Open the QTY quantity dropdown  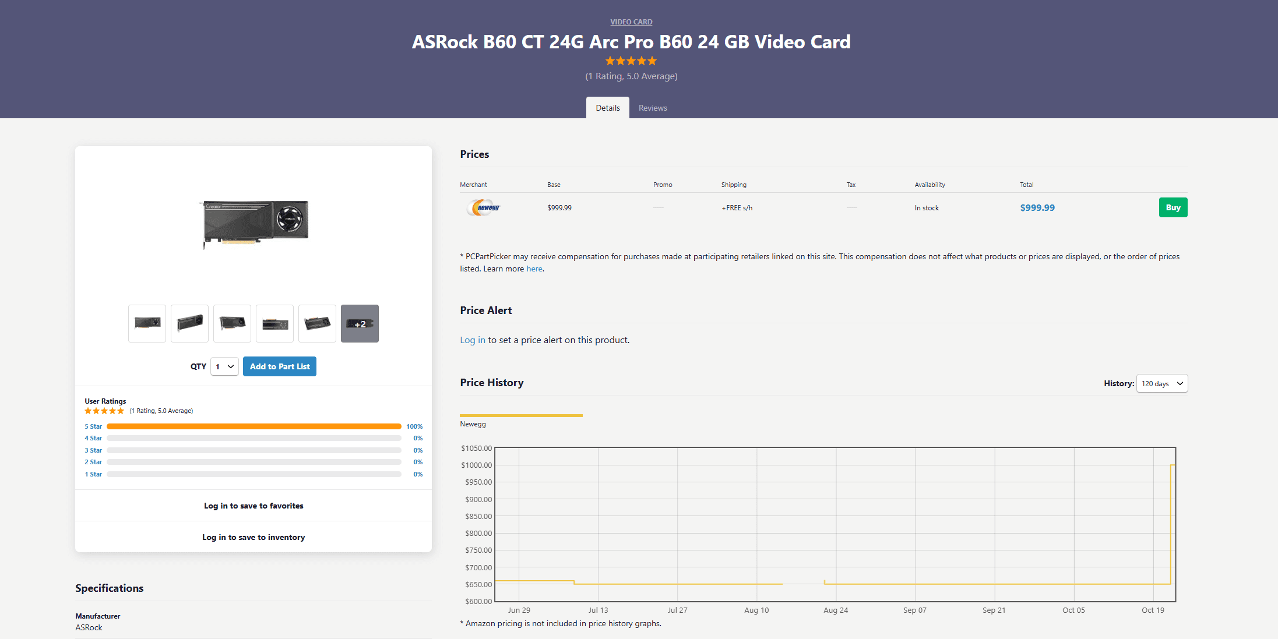[224, 366]
